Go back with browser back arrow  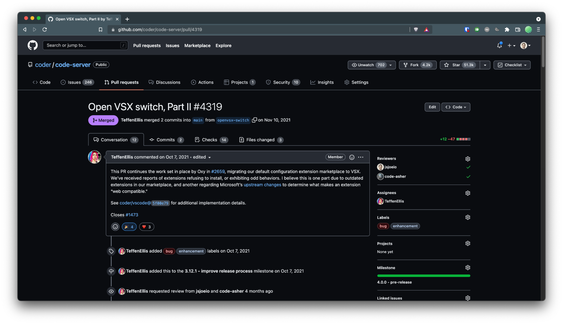point(25,30)
